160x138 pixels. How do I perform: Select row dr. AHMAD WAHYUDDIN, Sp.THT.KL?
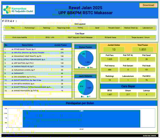pos(38,91)
